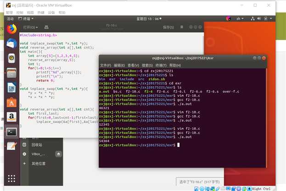Viewport: 286px width, 191px height.
Task: Eject the VBox disc in Files sidebar
Action: point(59,154)
